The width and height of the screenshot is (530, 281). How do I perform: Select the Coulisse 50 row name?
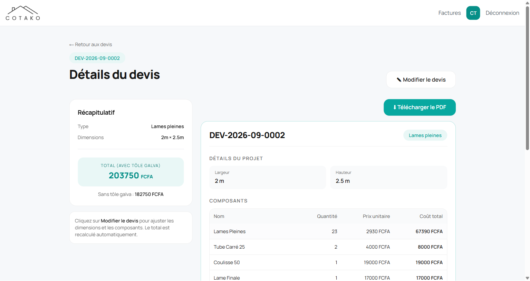point(227,262)
